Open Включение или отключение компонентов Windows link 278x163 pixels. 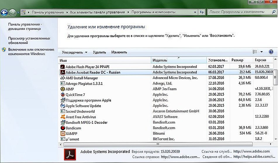pos(31,52)
